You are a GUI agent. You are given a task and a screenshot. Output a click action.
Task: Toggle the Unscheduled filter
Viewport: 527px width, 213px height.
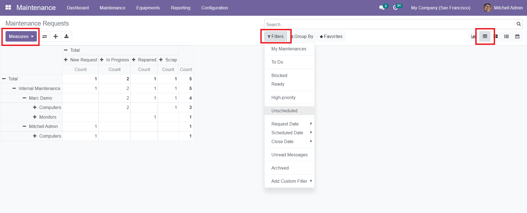pos(284,111)
